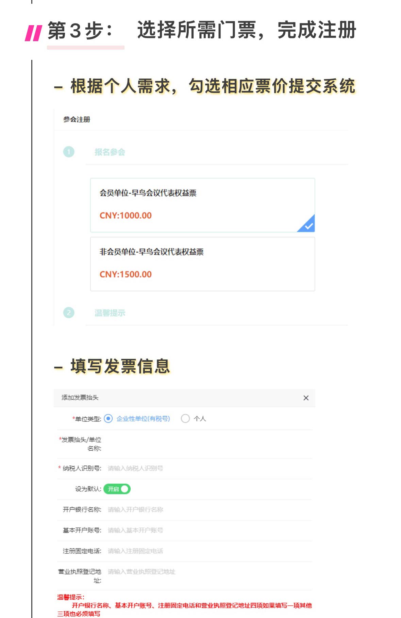The image size is (401, 618).
Task: Close the 添加发票抬头 dialog
Action: [x=306, y=398]
